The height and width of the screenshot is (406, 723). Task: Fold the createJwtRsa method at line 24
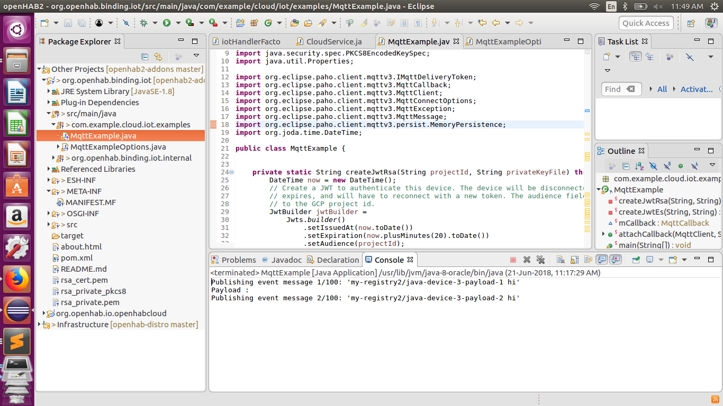coord(231,172)
